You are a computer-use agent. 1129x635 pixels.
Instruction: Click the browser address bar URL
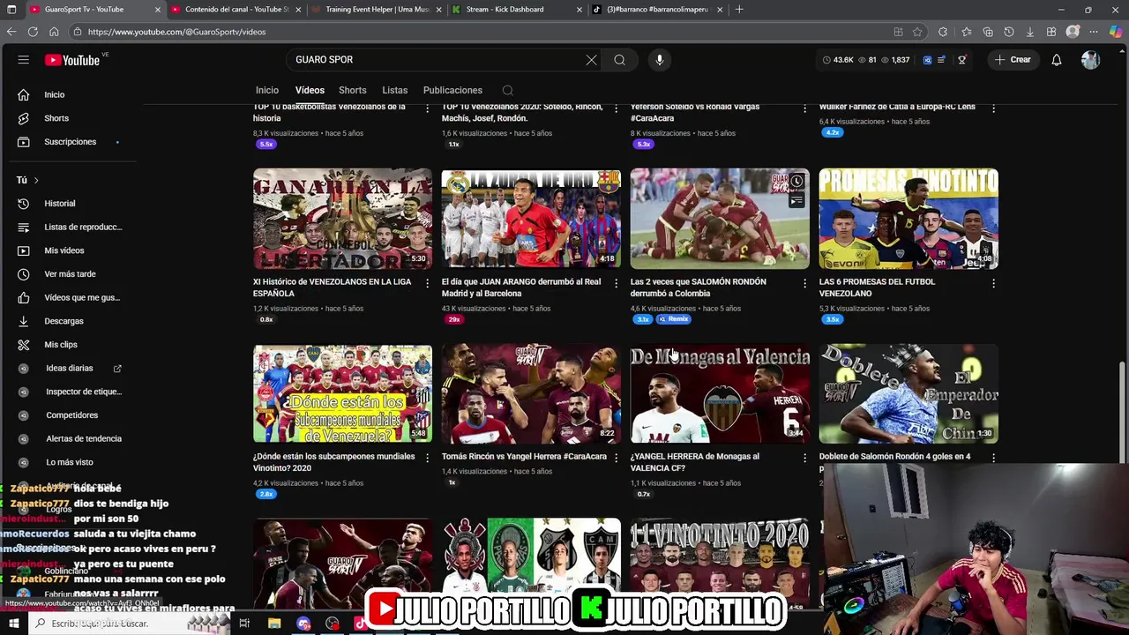pos(176,32)
